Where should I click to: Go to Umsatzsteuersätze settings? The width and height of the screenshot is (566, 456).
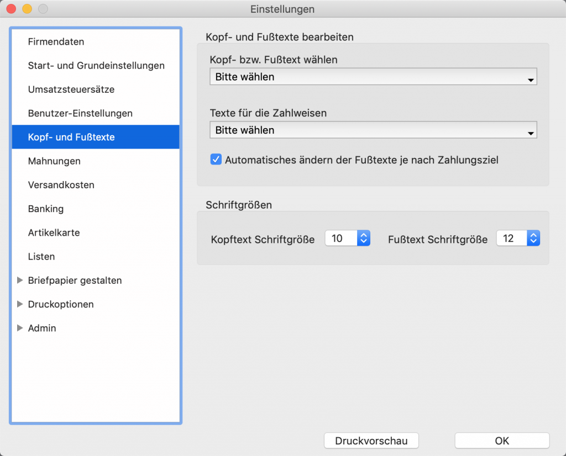click(71, 89)
